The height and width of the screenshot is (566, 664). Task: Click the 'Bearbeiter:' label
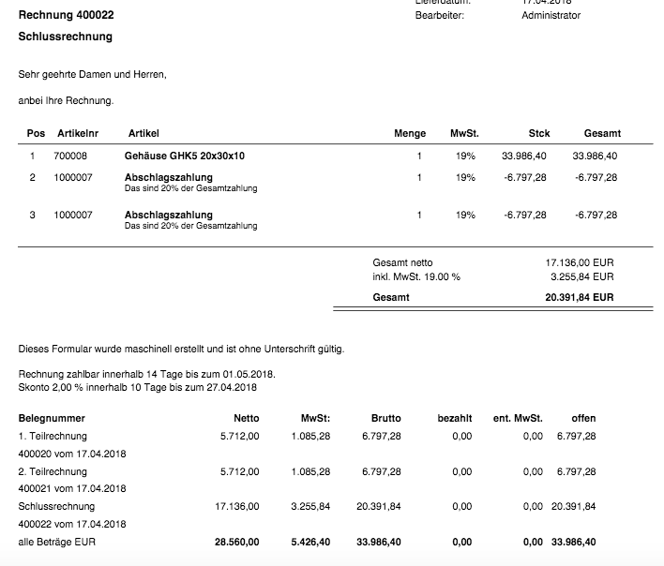click(x=439, y=15)
